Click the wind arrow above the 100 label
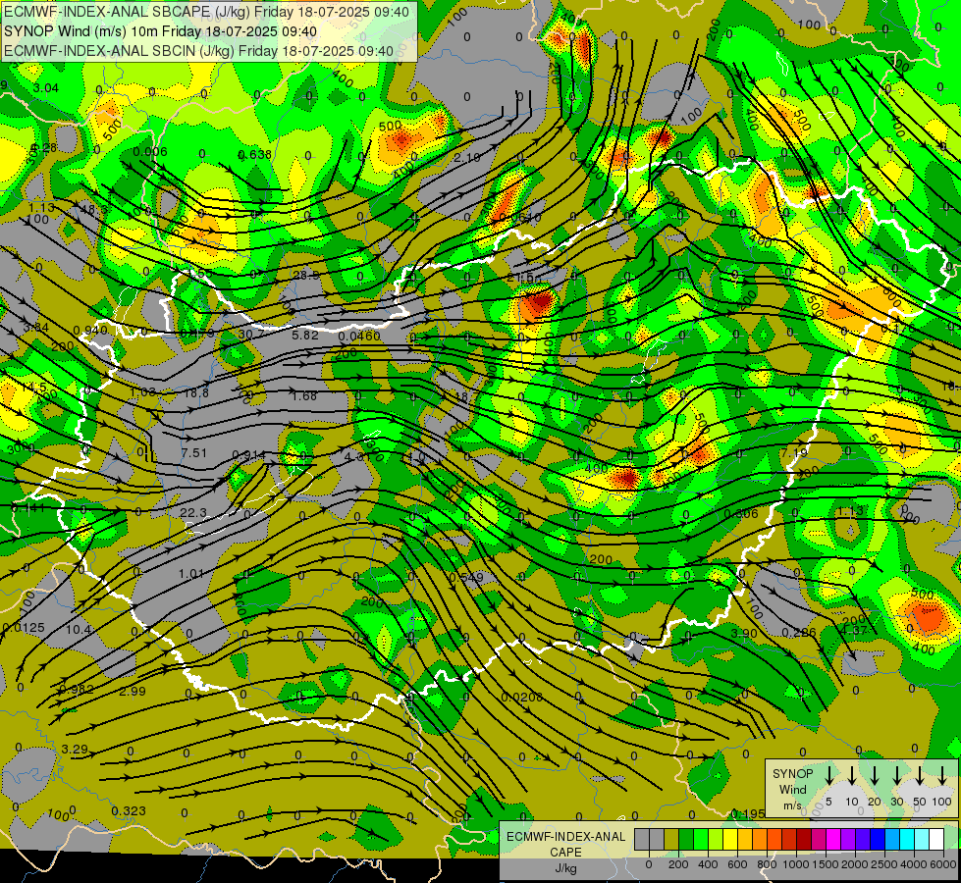This screenshot has width=961, height=883. coord(942,774)
